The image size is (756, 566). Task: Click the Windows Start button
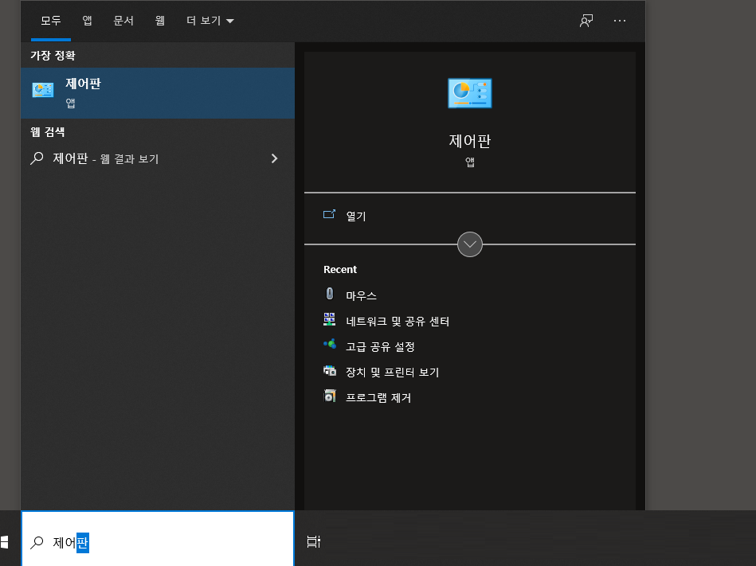(5, 542)
